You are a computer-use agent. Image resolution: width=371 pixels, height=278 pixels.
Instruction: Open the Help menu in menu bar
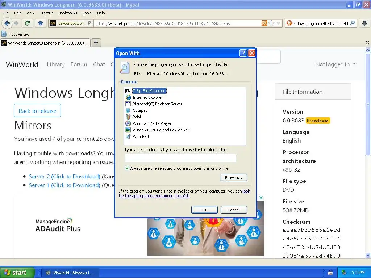click(101, 13)
